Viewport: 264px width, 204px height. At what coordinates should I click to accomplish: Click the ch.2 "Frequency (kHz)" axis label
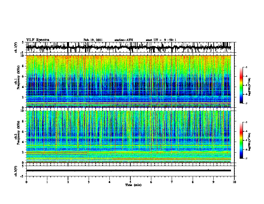pos(18,133)
